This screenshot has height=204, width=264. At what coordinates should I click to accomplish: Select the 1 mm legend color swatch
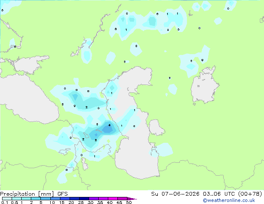coord(26,199)
